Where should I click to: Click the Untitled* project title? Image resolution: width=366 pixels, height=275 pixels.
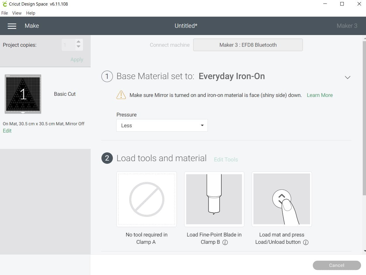click(x=186, y=26)
